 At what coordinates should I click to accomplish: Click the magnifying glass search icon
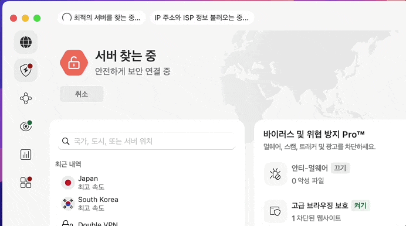[66, 141]
